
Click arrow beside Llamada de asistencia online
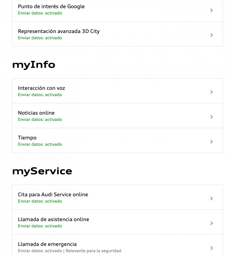tap(212, 223)
